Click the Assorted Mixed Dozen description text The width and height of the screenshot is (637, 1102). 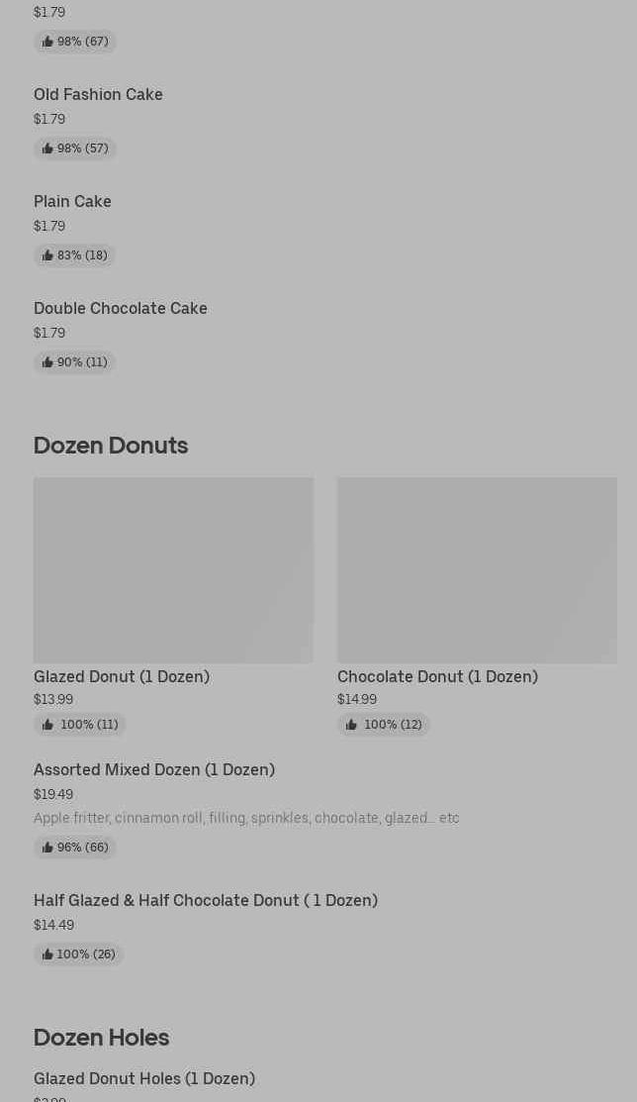tap(246, 818)
